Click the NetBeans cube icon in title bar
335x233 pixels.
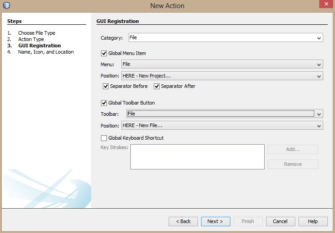tap(6, 6)
